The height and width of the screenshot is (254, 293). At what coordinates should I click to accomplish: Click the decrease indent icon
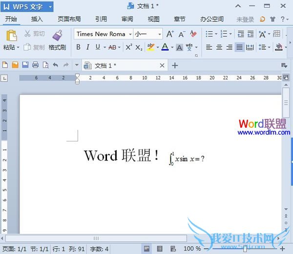(241, 34)
